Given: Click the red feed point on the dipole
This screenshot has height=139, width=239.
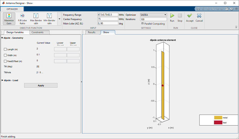Looking at the screenshot, I should [x=162, y=85].
